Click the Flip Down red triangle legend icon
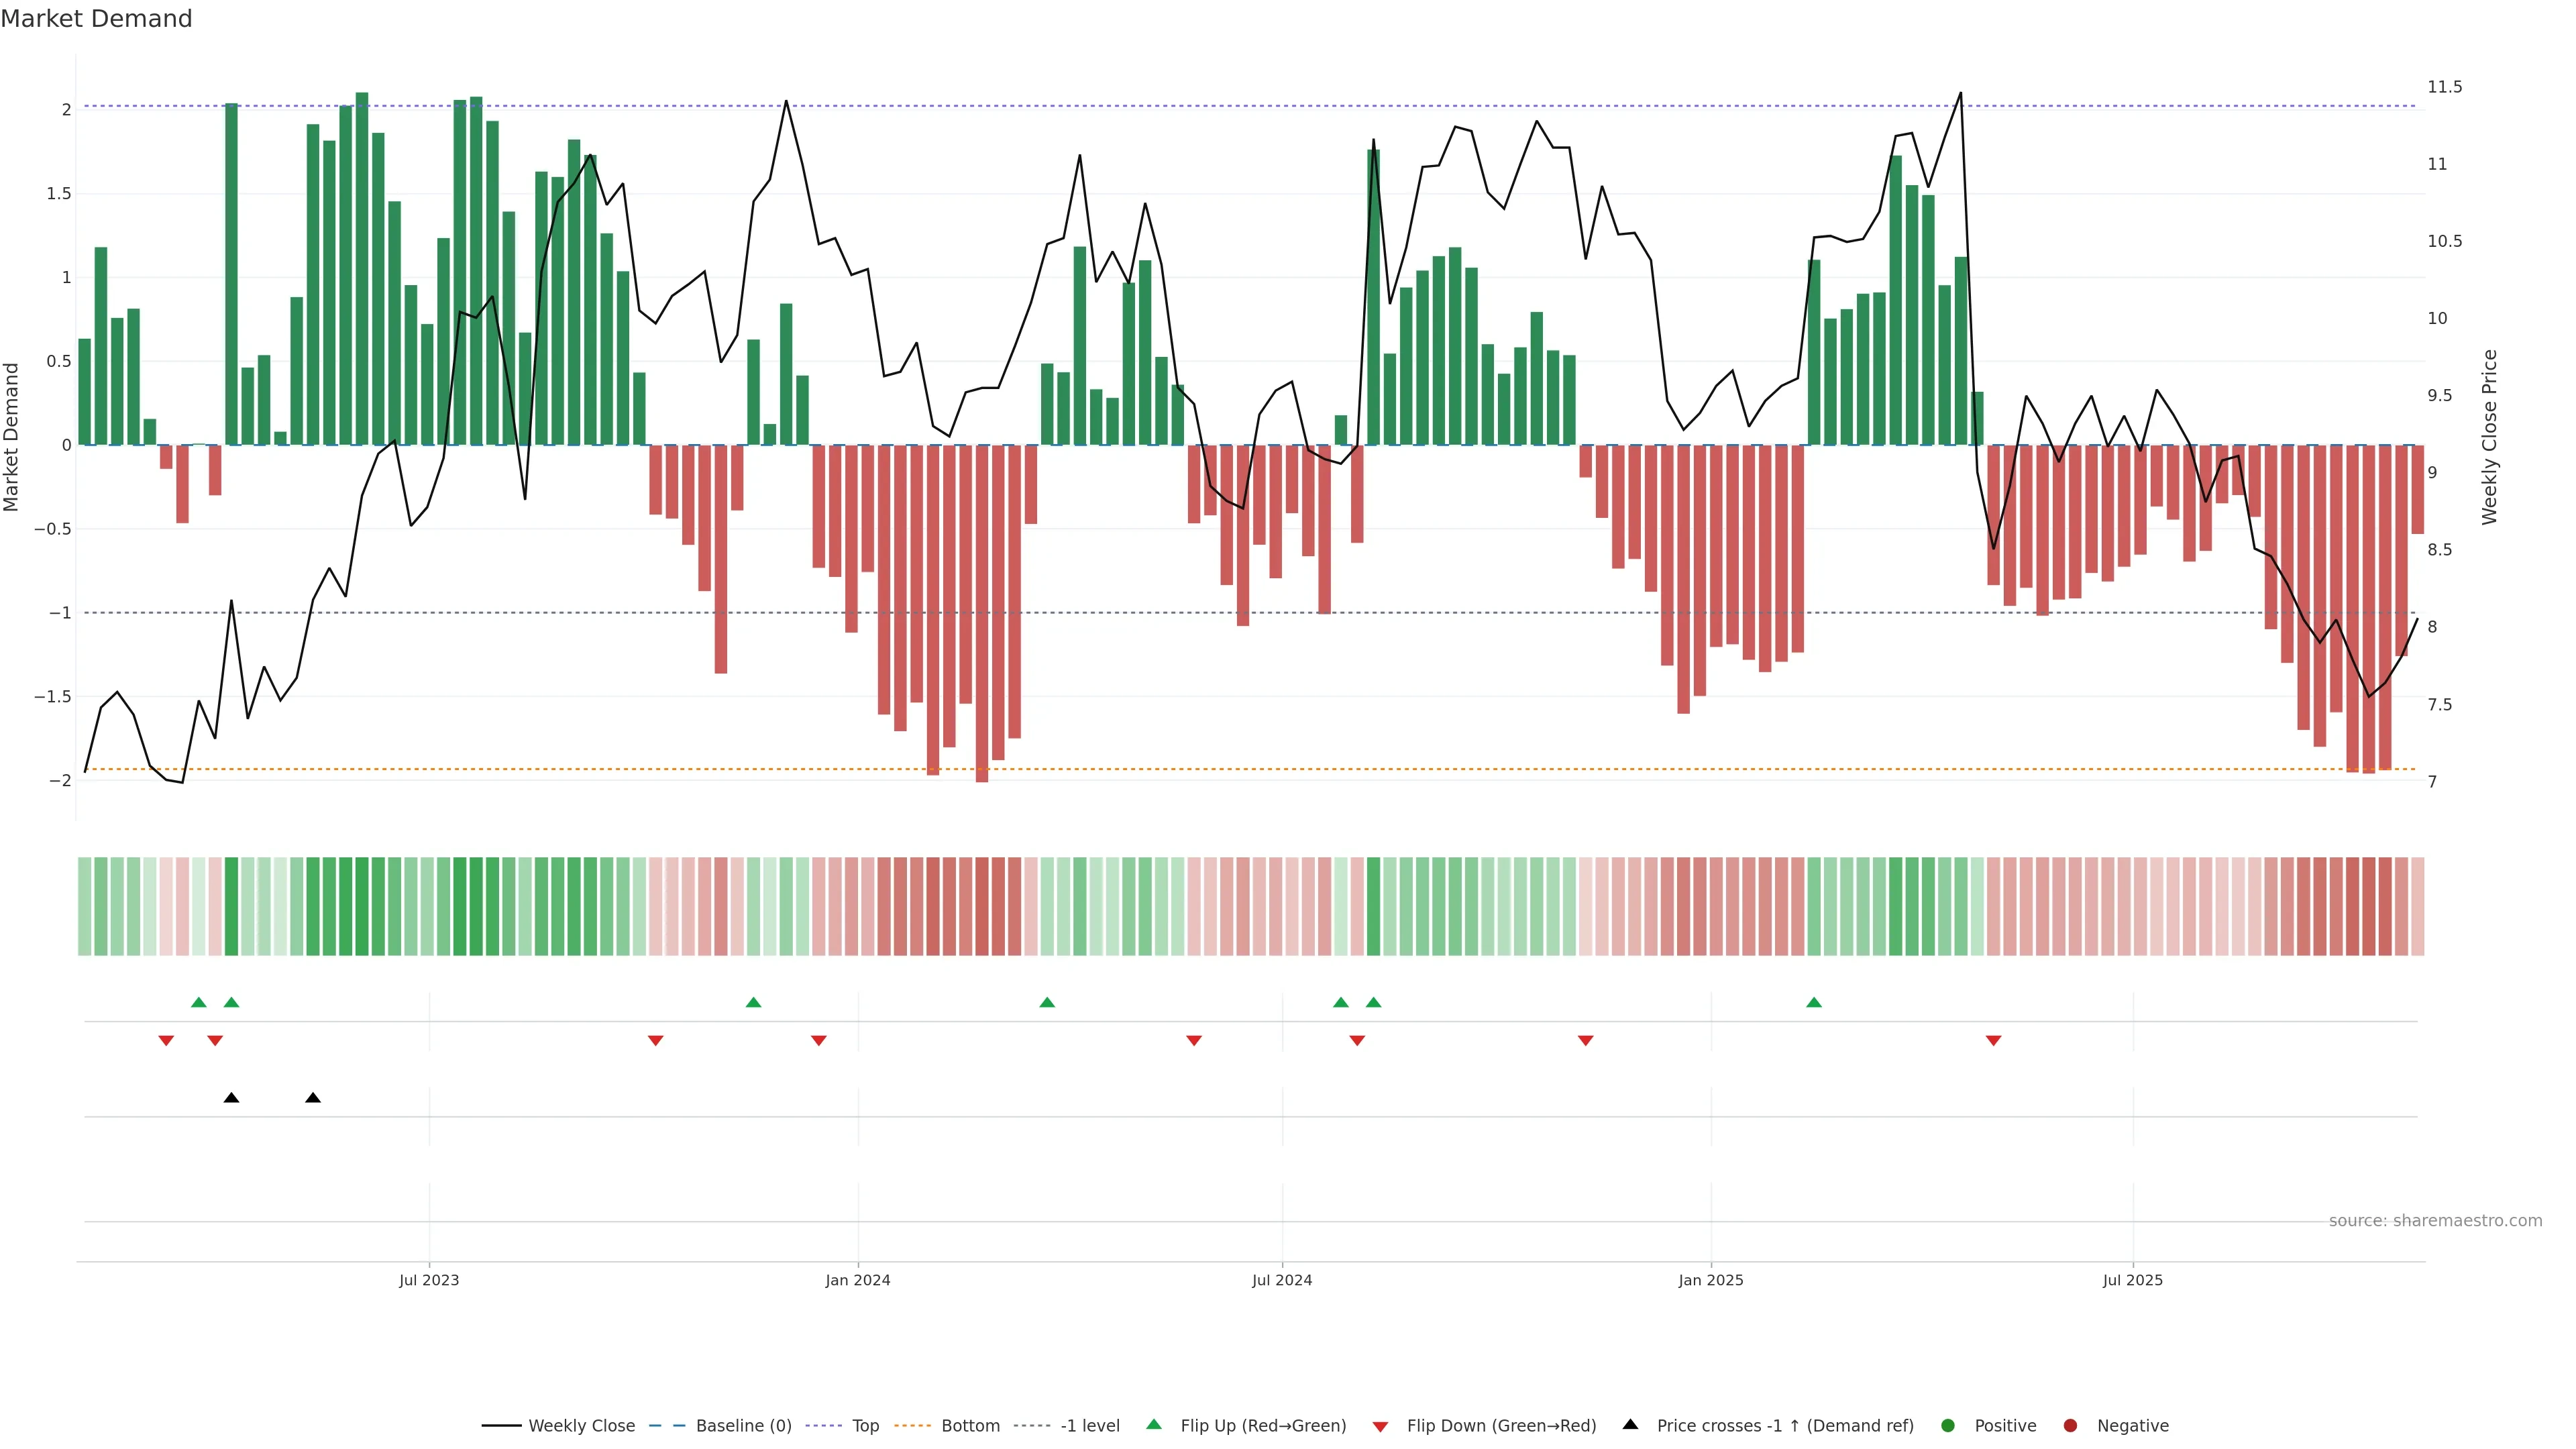Screen dimensions: 2576x1449 pyautogui.click(x=1380, y=1426)
